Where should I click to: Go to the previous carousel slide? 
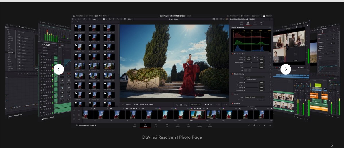pyautogui.click(x=59, y=69)
